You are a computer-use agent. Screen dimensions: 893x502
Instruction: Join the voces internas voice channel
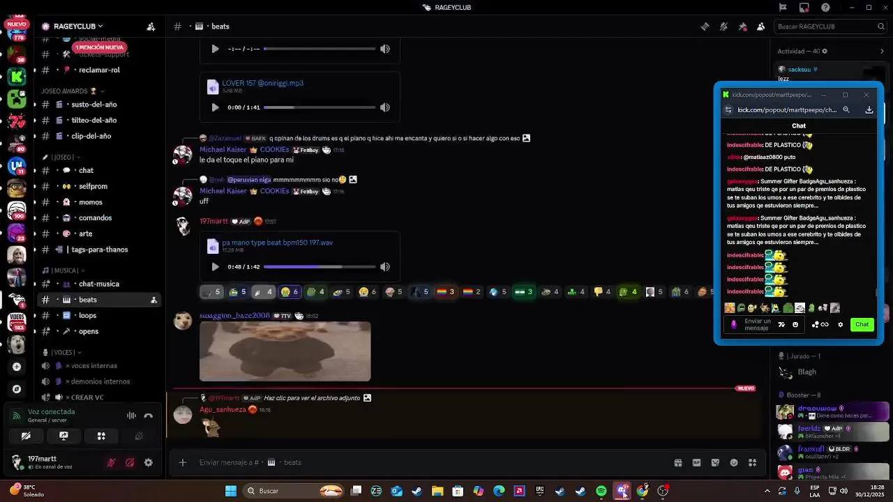point(98,365)
